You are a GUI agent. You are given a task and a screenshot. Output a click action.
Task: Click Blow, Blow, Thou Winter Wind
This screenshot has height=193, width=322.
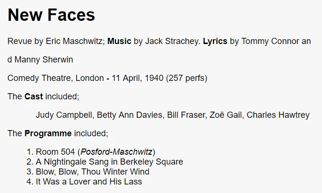(92, 171)
